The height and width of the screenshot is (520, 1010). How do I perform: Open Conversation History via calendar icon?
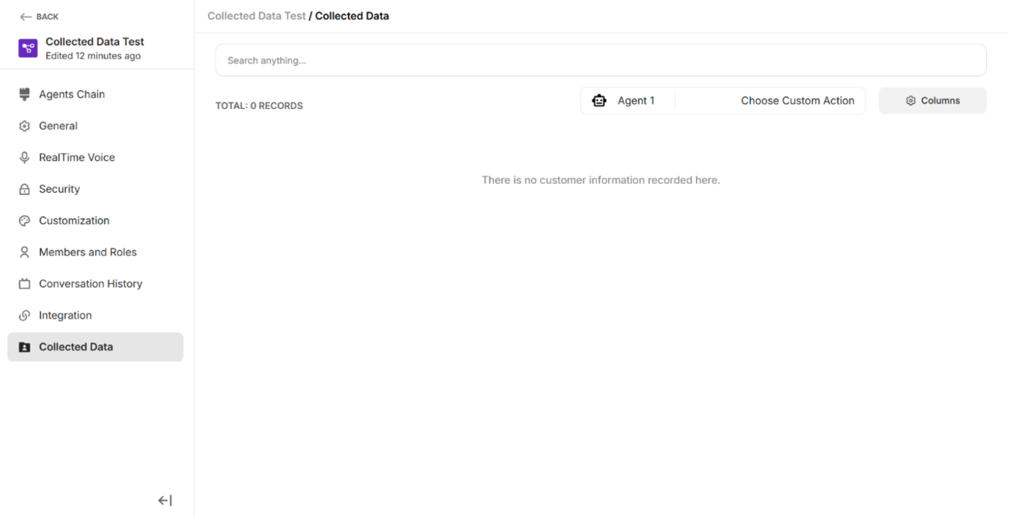(24, 283)
